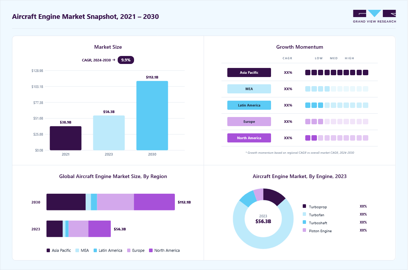Click the HIGH momentum column header
Viewport: 408px width, 270px height.
[349, 58]
